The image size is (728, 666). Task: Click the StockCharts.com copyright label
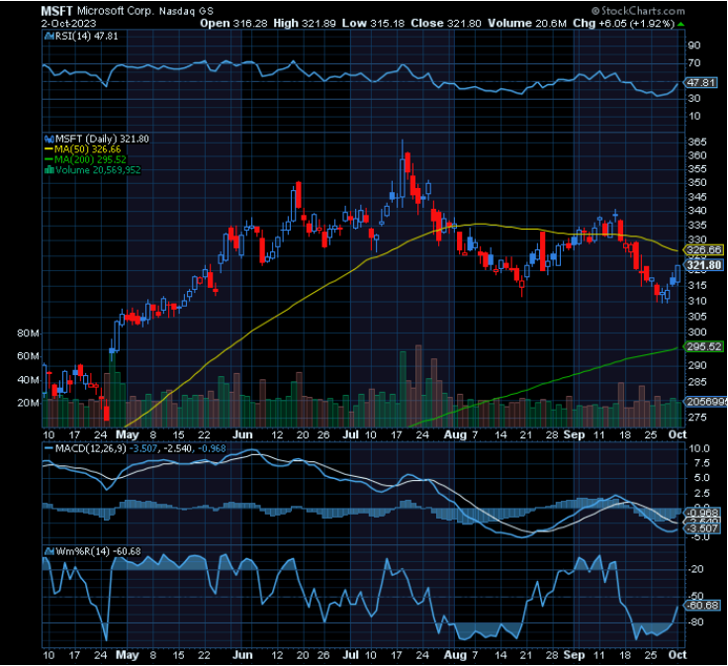pyautogui.click(x=639, y=11)
